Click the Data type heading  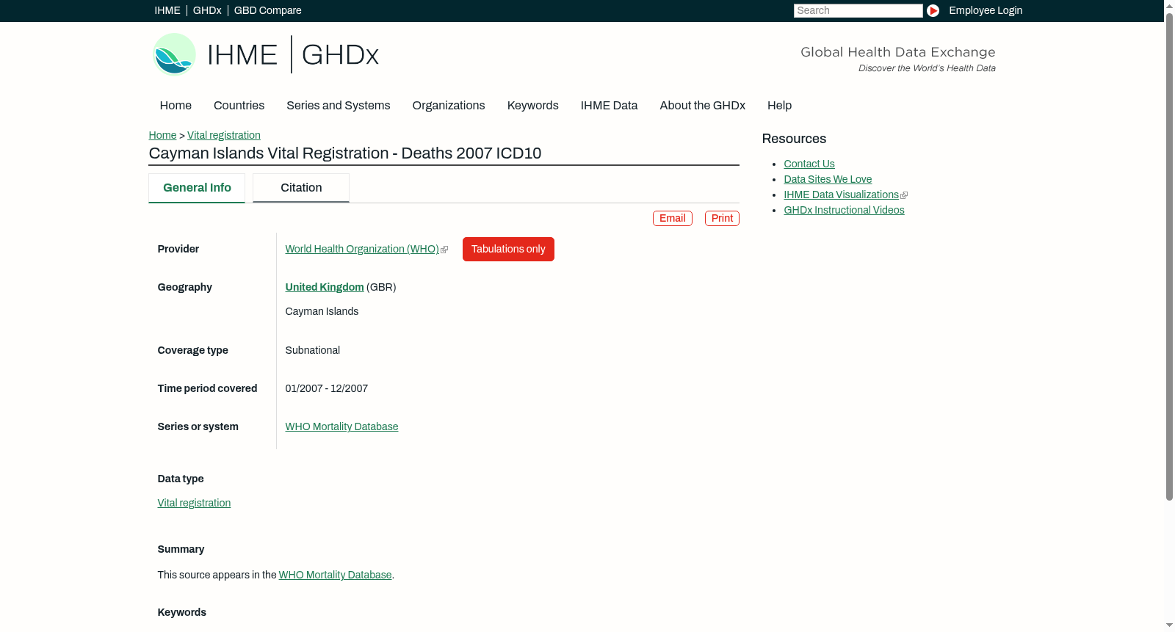[x=181, y=479]
